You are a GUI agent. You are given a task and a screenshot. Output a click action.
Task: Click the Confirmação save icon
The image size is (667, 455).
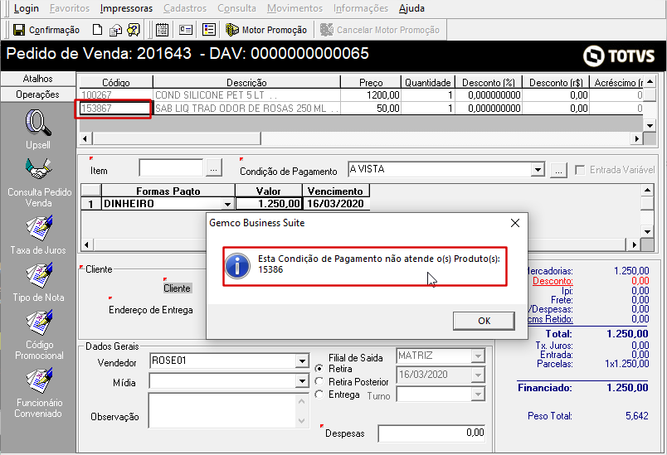point(19,30)
